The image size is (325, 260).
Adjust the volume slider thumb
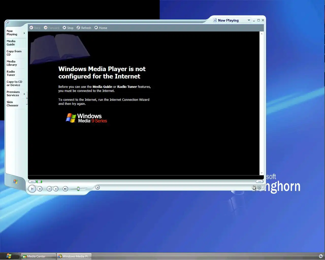point(78,189)
